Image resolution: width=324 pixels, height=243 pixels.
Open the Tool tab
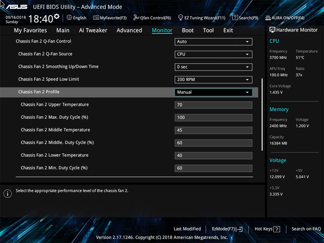click(208, 31)
